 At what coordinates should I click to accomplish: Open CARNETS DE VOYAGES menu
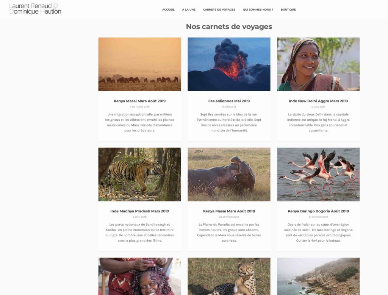219,9
